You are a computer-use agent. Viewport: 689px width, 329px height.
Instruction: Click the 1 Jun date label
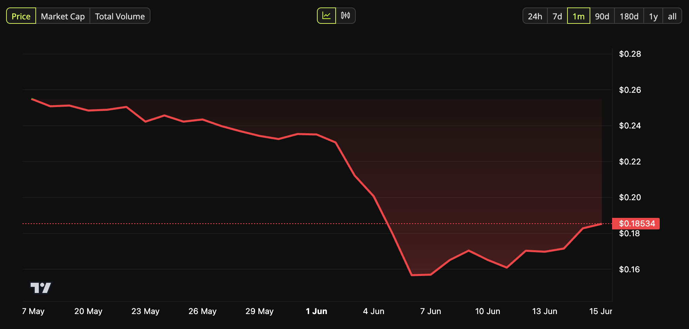coord(316,311)
